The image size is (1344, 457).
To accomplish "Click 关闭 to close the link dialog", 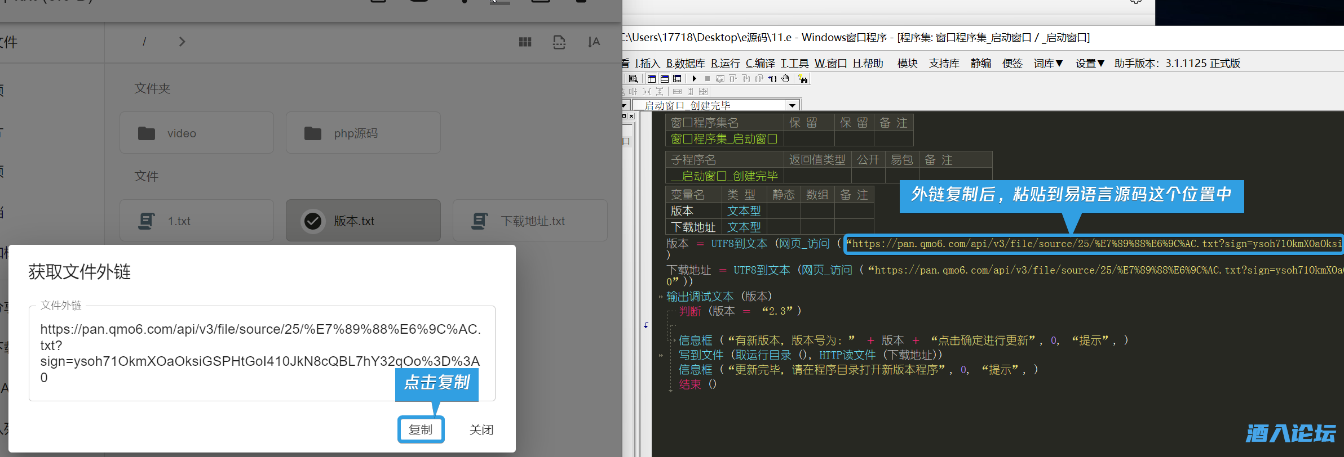I will [481, 430].
